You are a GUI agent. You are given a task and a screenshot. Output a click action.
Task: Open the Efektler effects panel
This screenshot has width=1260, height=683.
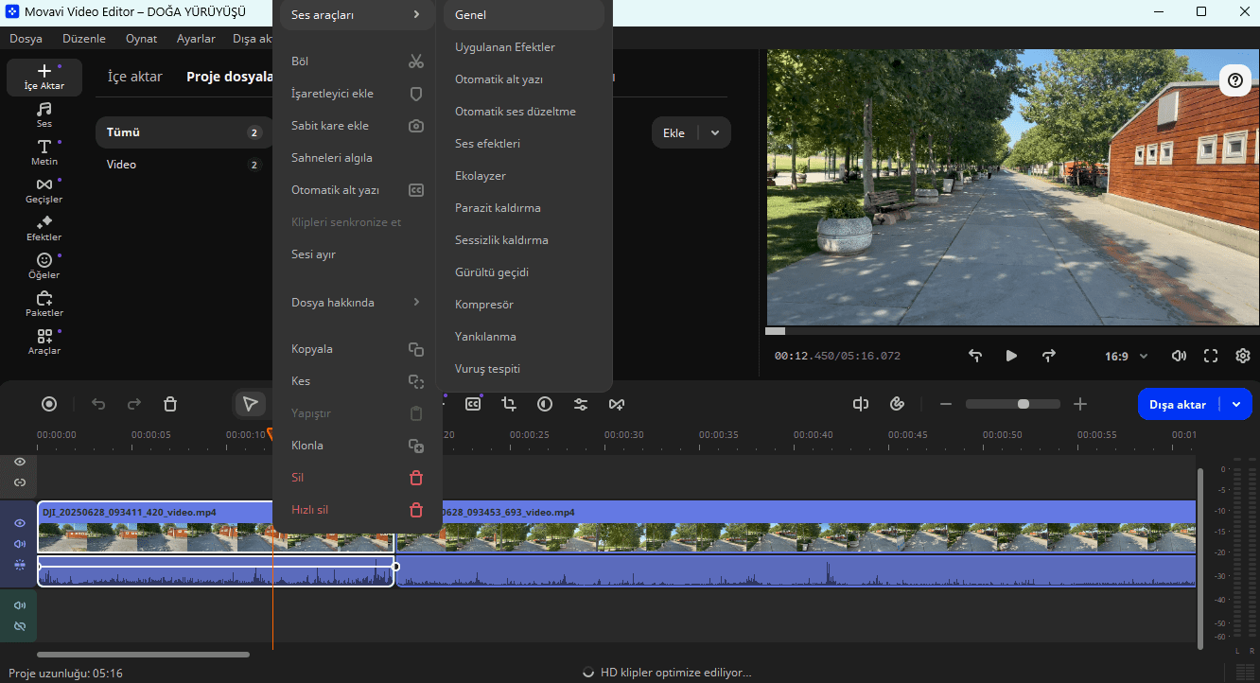(x=44, y=228)
